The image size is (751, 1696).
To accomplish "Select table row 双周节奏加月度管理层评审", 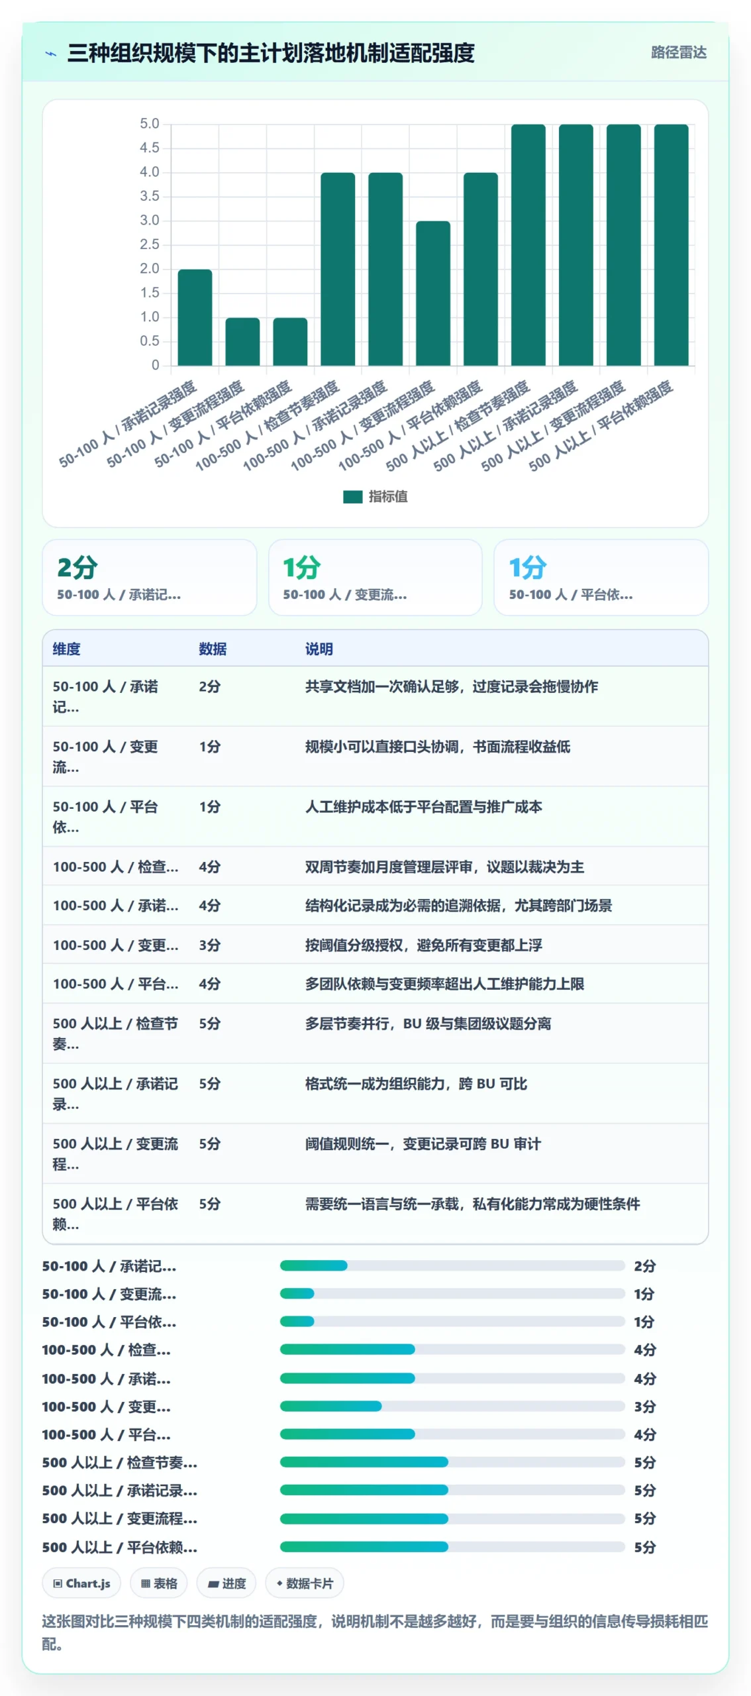I will (x=375, y=867).
